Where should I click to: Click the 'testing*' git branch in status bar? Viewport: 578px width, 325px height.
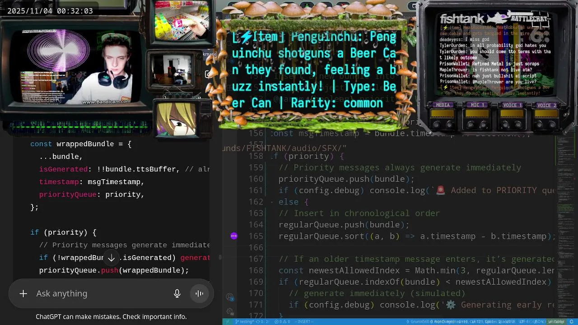tap(244, 321)
